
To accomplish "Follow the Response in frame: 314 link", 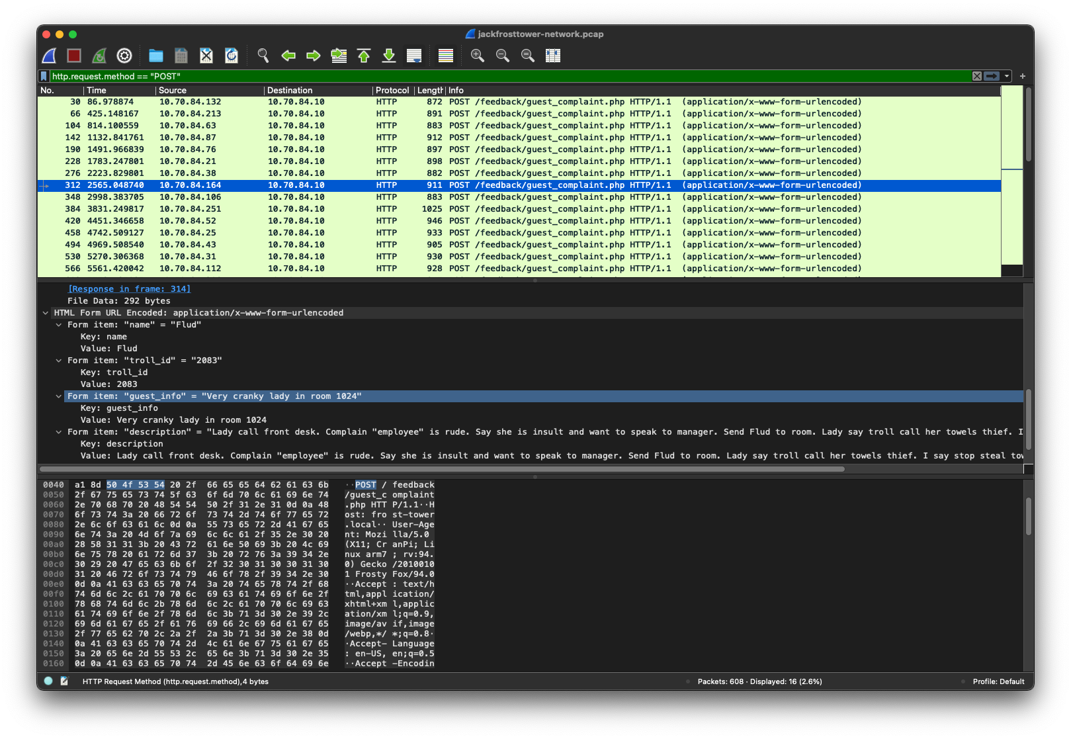I will [129, 289].
